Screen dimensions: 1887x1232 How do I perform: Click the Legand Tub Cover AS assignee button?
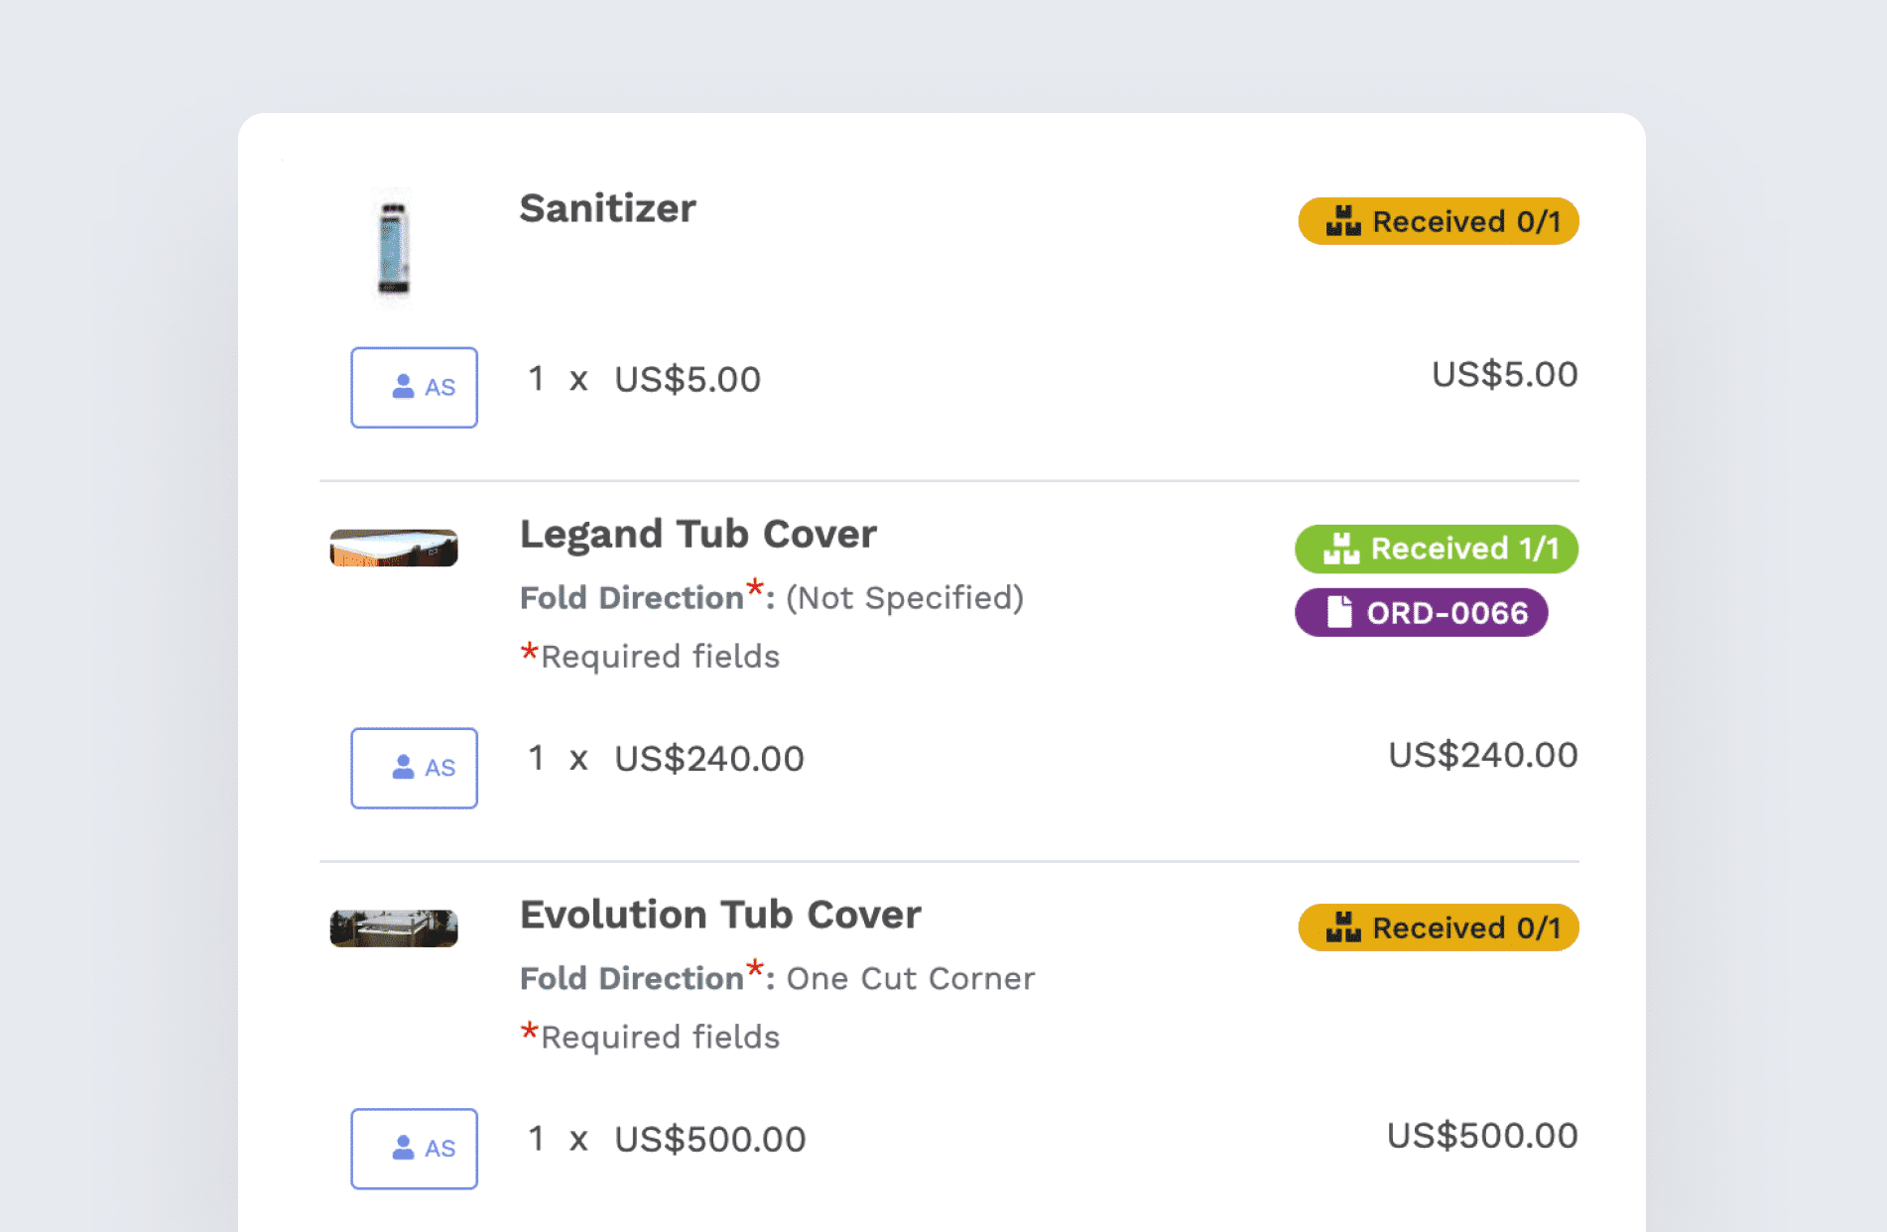coord(414,768)
